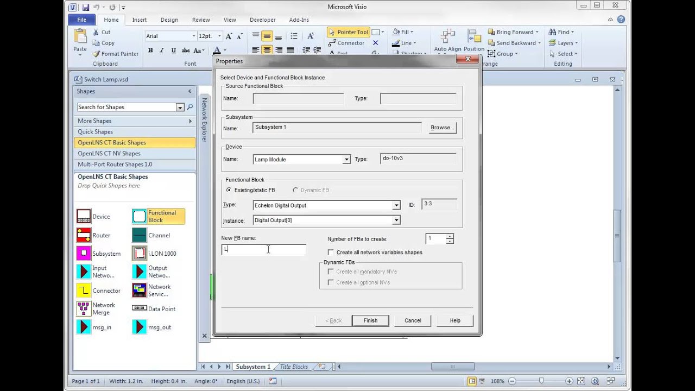This screenshot has width=695, height=391.
Task: Open the Search for Shapes dropdown arrow
Action: (x=180, y=108)
